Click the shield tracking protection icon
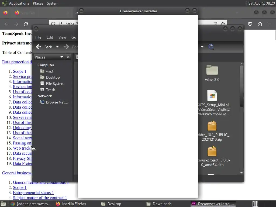The width and height of the screenshot is (276, 207). [53, 24]
